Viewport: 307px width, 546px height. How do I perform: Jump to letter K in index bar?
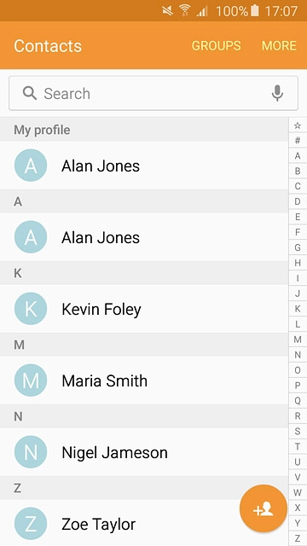click(x=298, y=309)
